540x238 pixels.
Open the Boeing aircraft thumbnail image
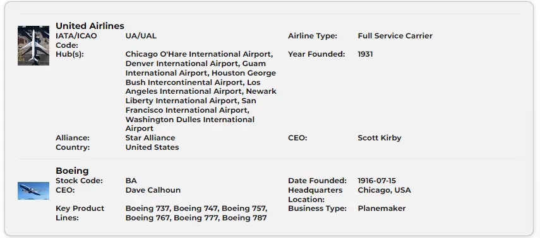tap(33, 191)
